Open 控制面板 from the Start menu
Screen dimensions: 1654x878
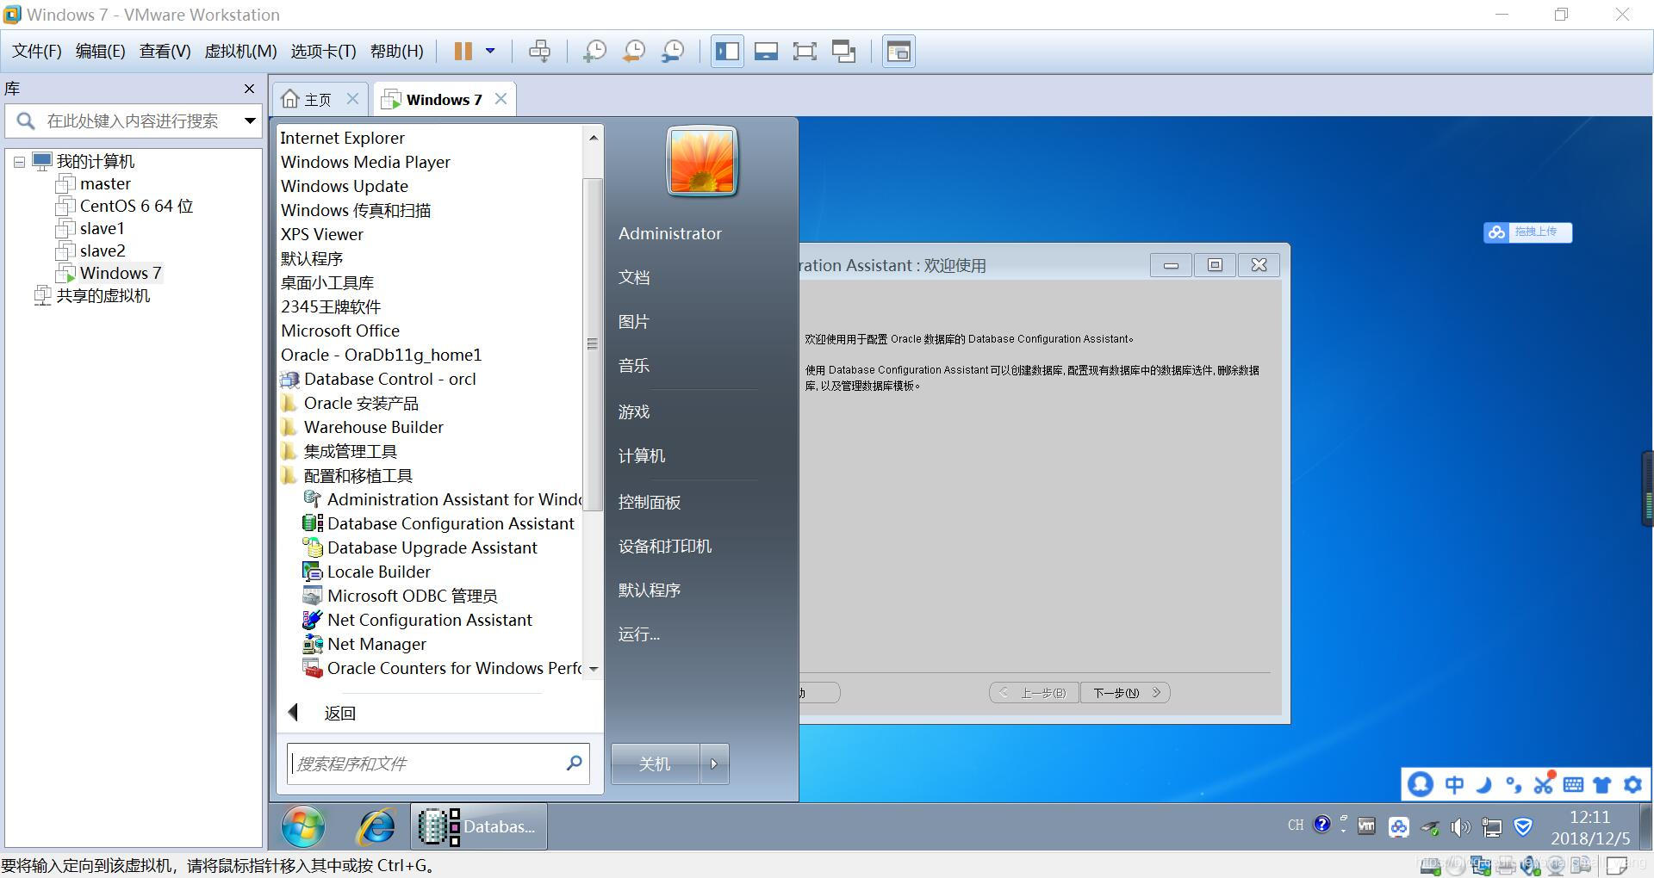650,503
